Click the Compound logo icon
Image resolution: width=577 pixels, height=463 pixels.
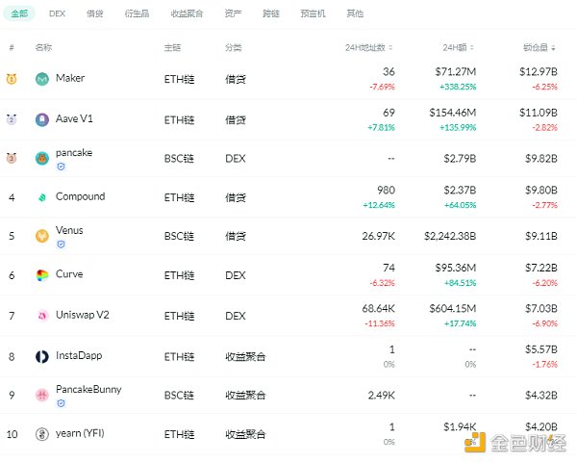pyautogui.click(x=42, y=197)
